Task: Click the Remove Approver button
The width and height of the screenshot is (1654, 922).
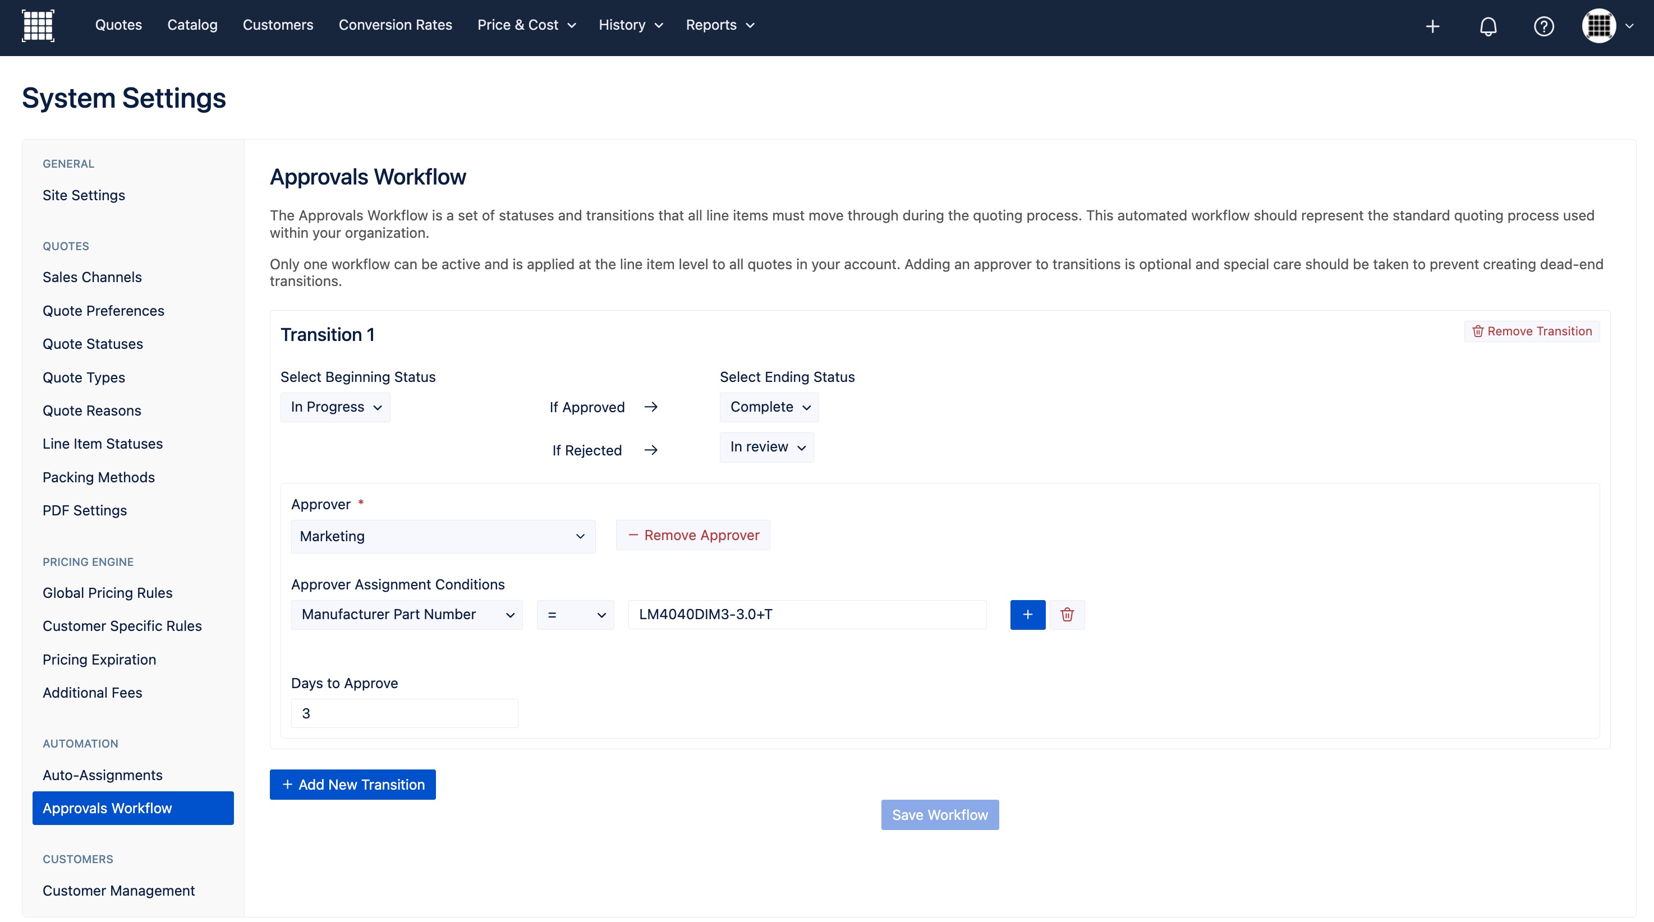Action: point(693,535)
